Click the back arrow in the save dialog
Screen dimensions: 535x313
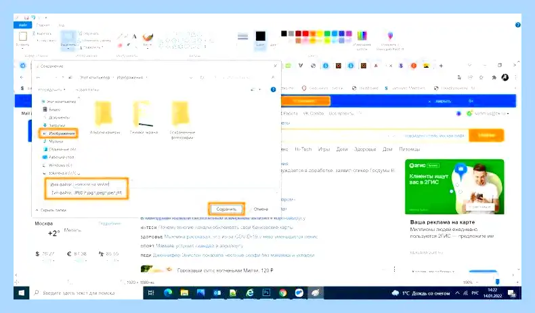pos(38,77)
